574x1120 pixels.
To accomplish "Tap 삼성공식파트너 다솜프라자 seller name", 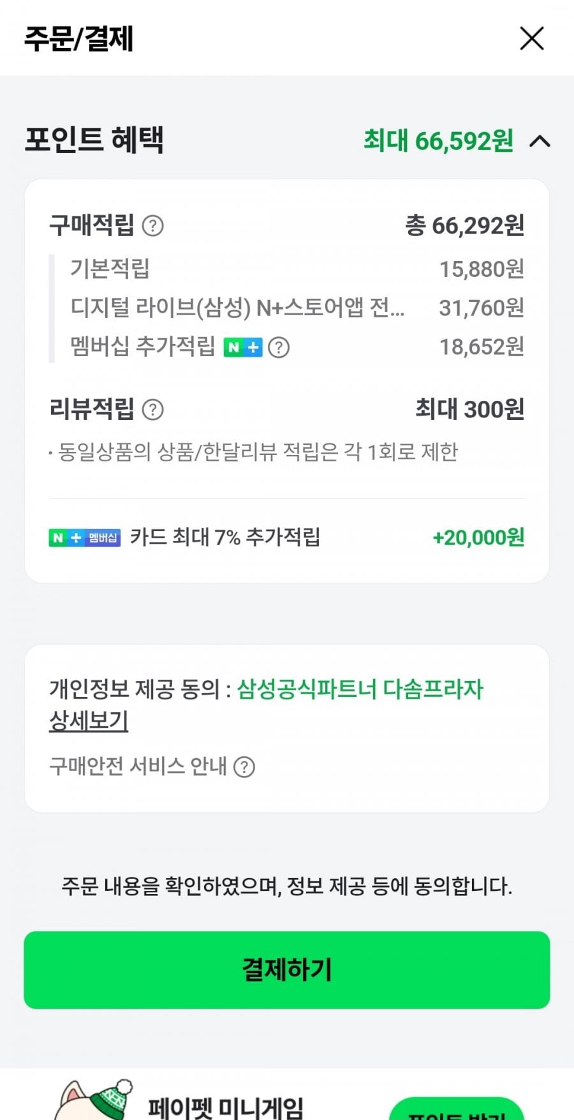I will (360, 689).
